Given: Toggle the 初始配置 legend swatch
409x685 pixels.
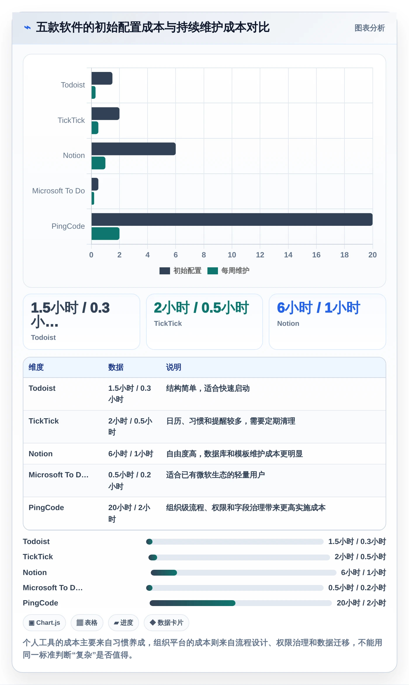Looking at the screenshot, I should point(165,271).
